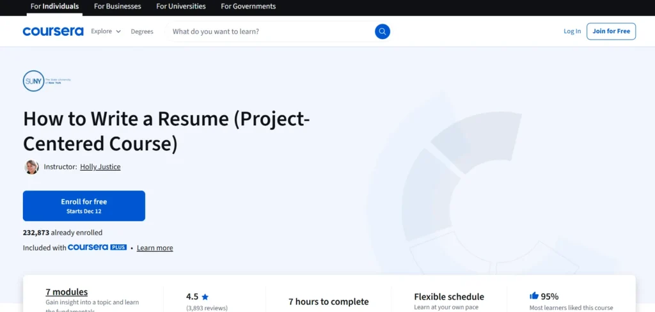The width and height of the screenshot is (655, 312).
Task: Open the For Universities tab
Action: (x=181, y=6)
